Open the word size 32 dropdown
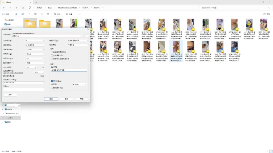Viewport: 273px width, 153px height. (35, 58)
